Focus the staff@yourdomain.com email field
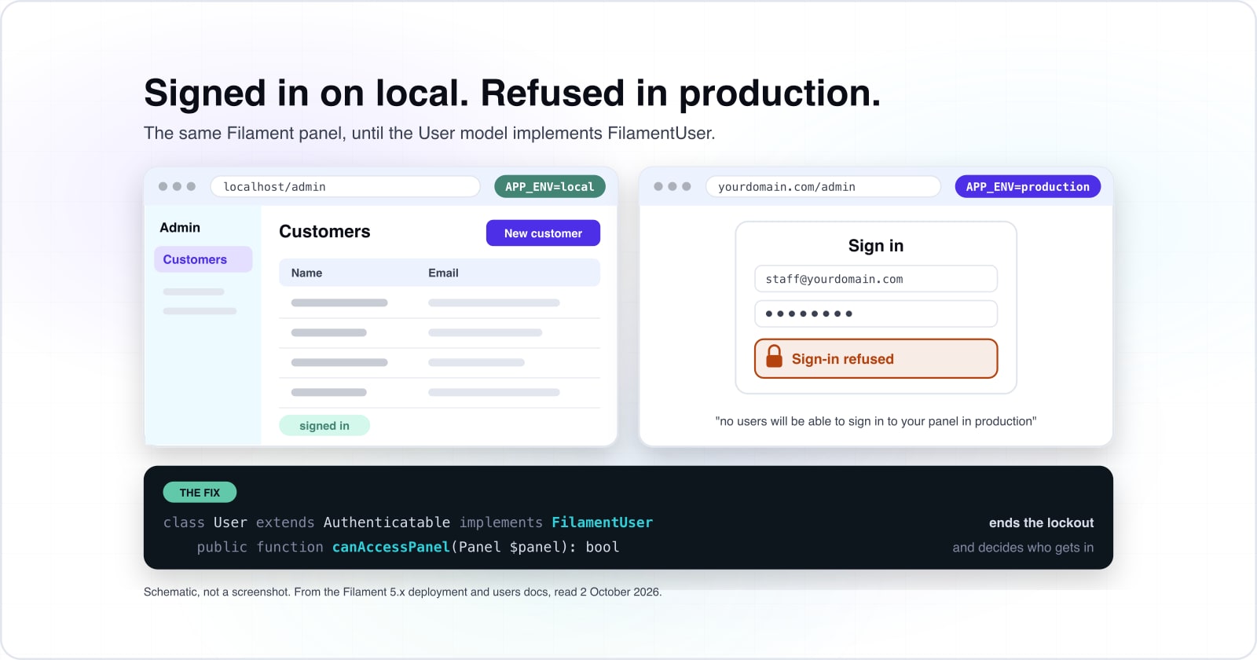Viewport: 1257px width, 660px height. pos(876,279)
